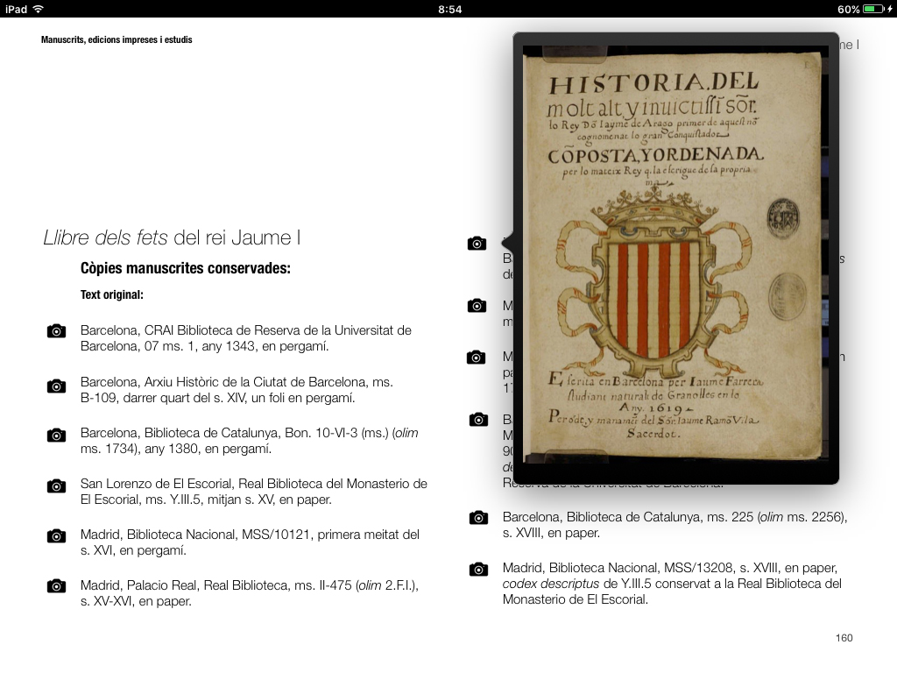
Task: Tap header 'Manuscrits, edicions impreses i estudis'
Action: pyautogui.click(x=117, y=40)
